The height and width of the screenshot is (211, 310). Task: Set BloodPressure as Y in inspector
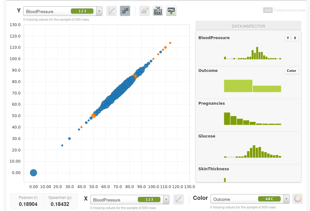pyautogui.click(x=288, y=38)
